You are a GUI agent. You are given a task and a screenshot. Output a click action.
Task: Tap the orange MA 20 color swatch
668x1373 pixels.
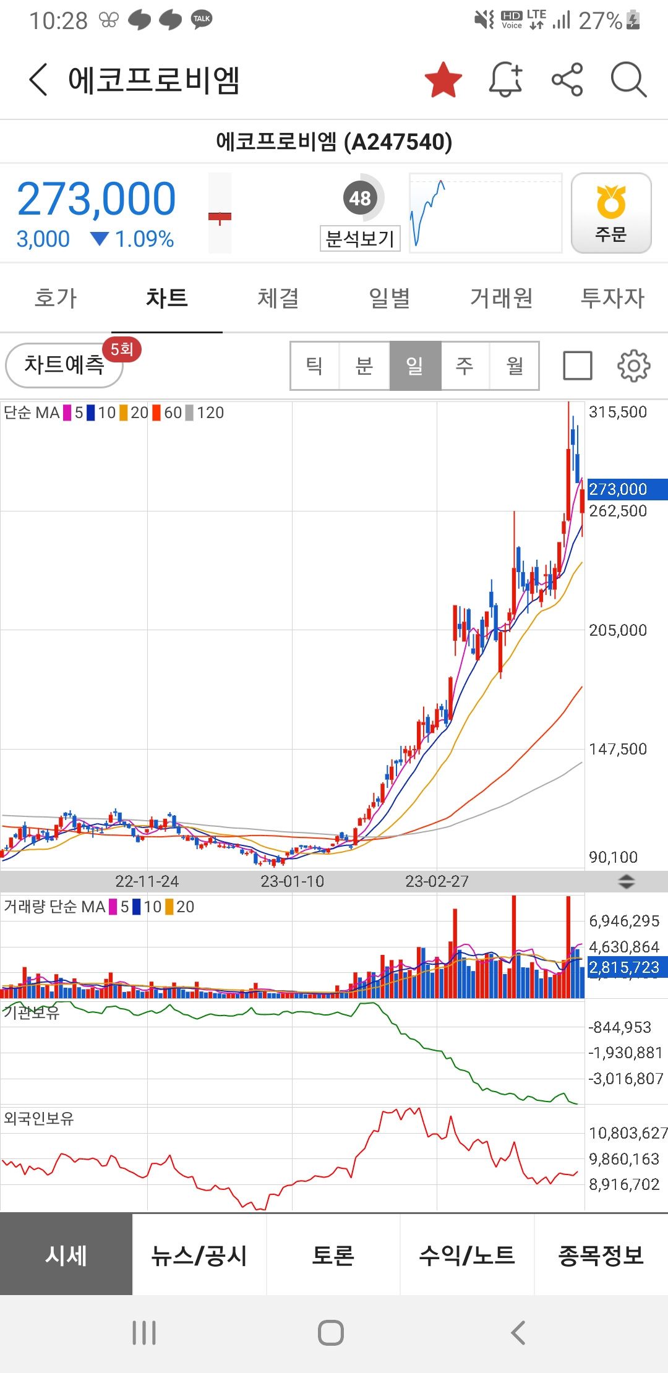click(x=124, y=413)
